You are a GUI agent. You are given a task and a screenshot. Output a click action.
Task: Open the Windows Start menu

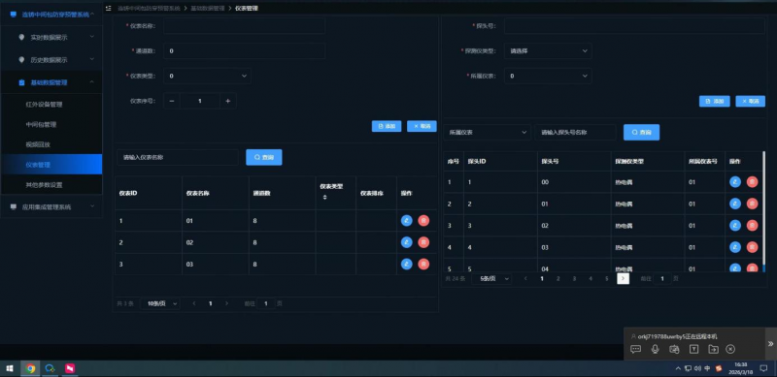(x=10, y=368)
